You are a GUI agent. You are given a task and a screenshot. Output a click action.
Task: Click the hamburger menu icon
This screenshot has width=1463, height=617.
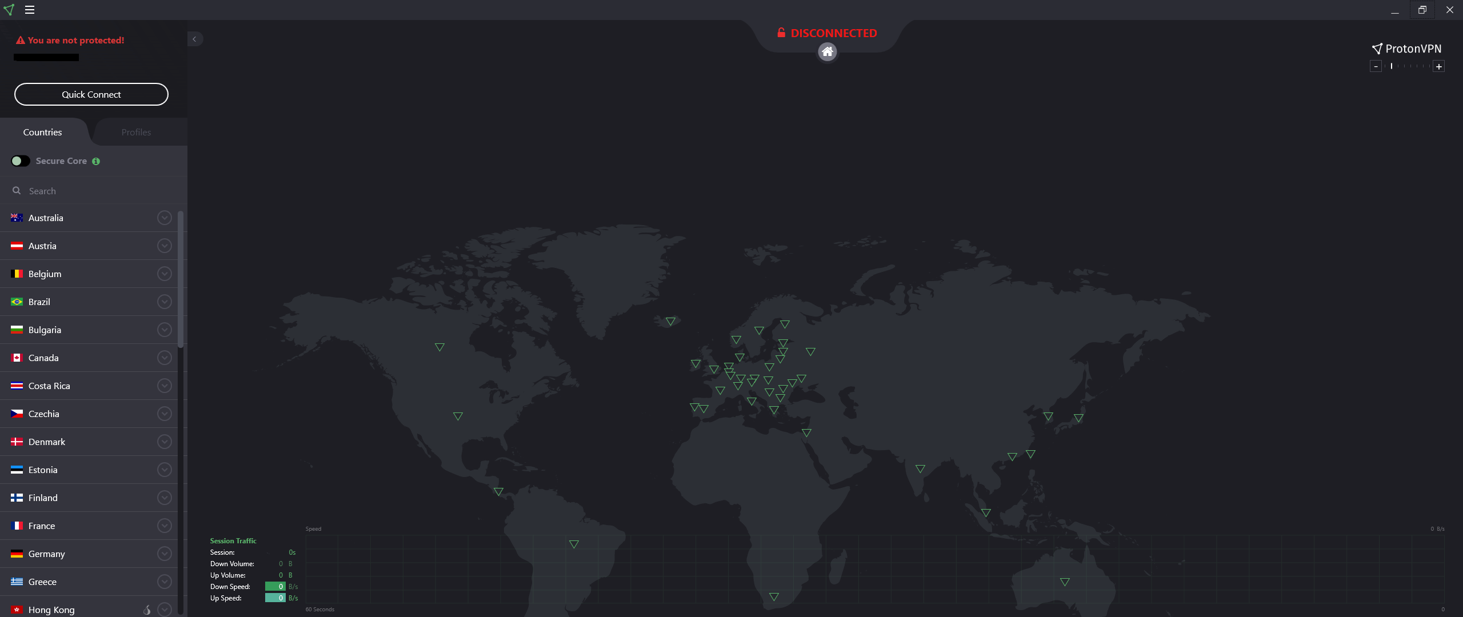click(30, 9)
